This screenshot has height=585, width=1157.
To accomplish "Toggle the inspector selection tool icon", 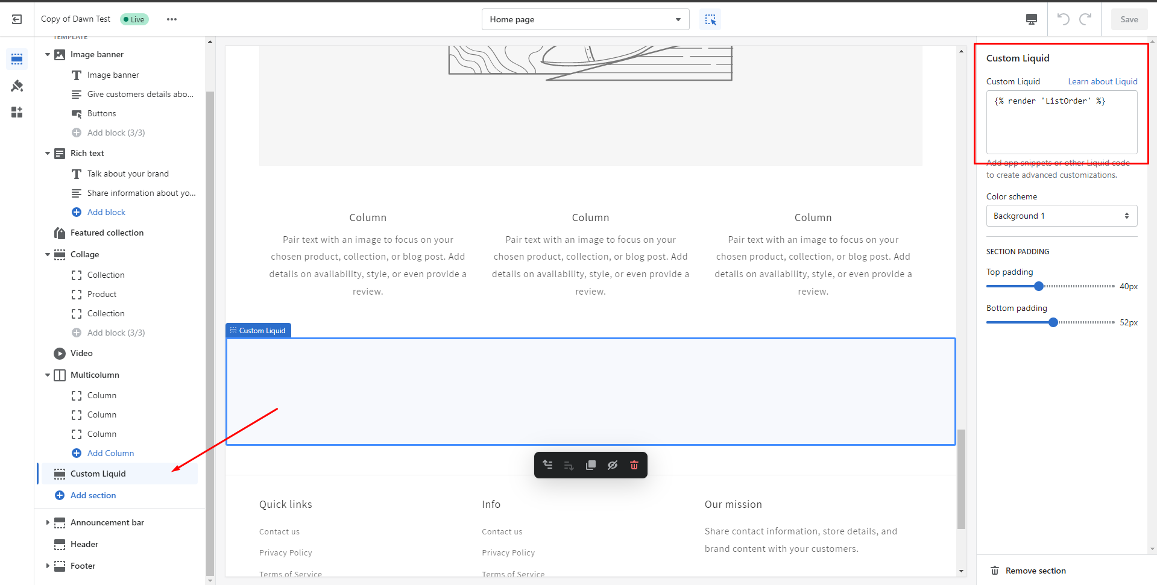I will coord(710,19).
